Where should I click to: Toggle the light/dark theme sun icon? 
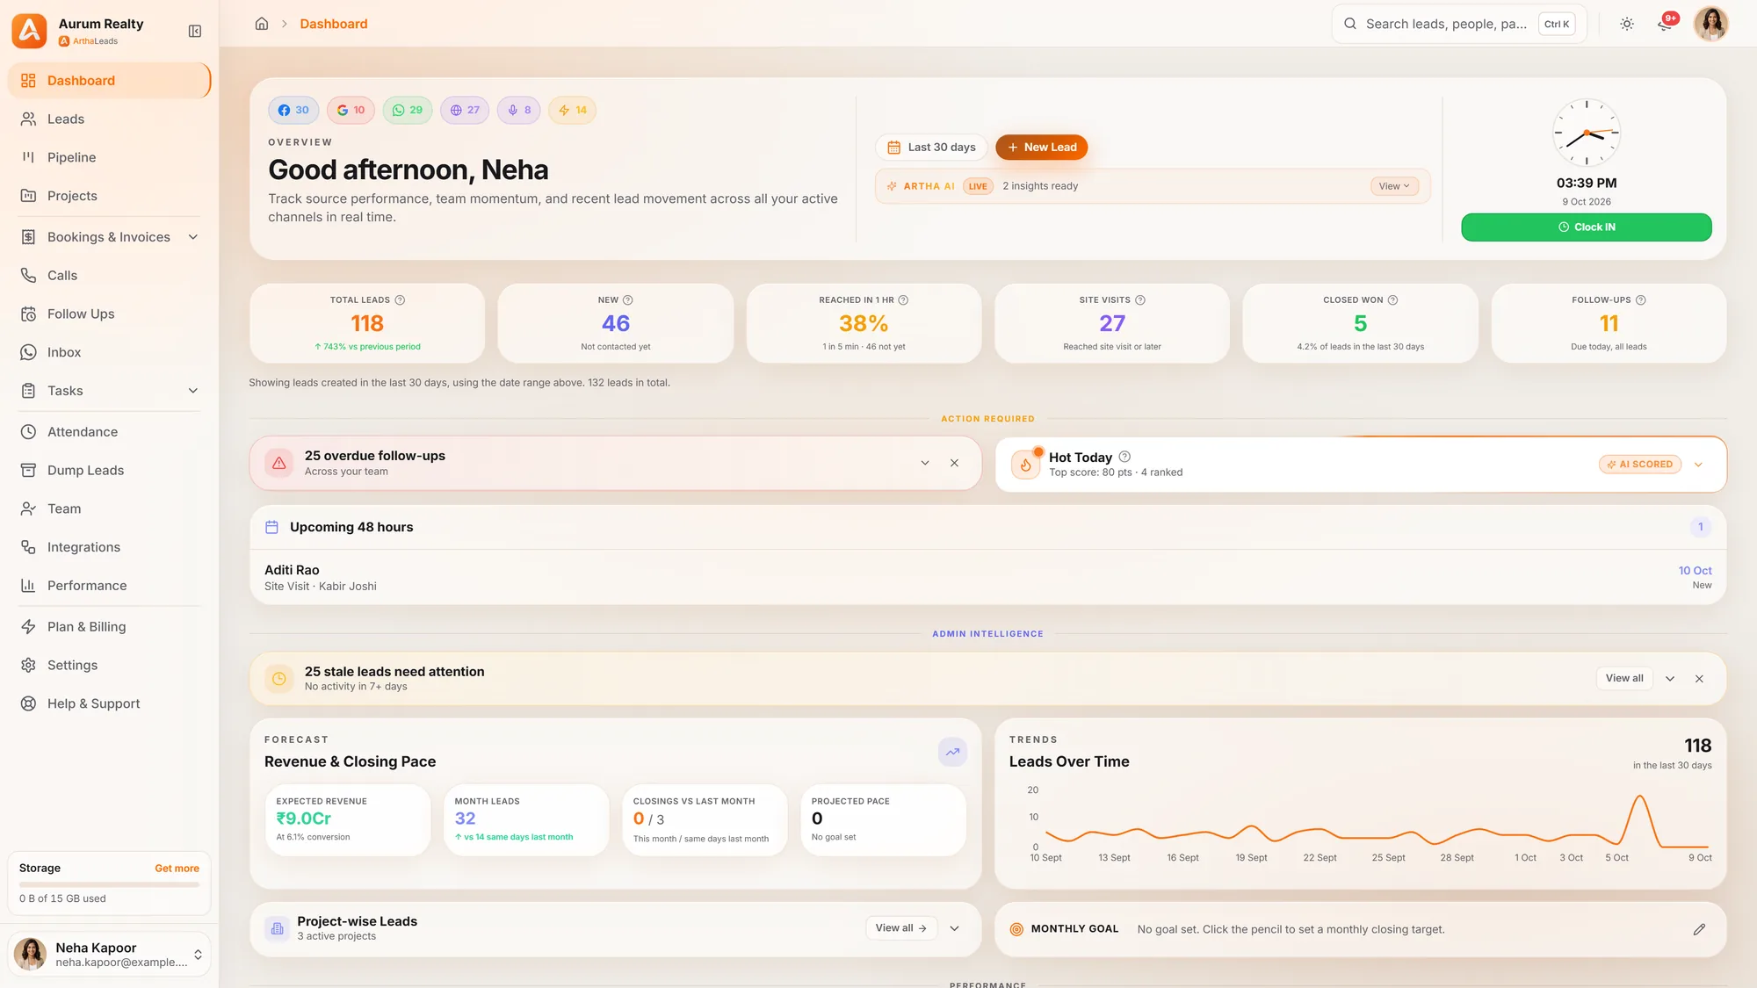point(1627,25)
